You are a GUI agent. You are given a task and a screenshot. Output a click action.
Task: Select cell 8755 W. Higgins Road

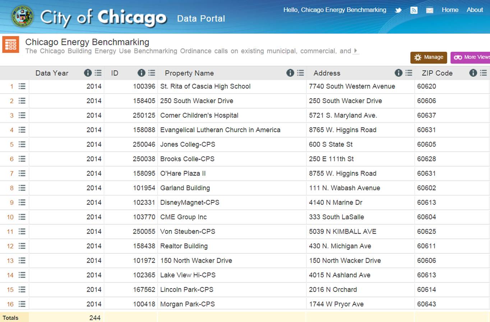(x=343, y=173)
